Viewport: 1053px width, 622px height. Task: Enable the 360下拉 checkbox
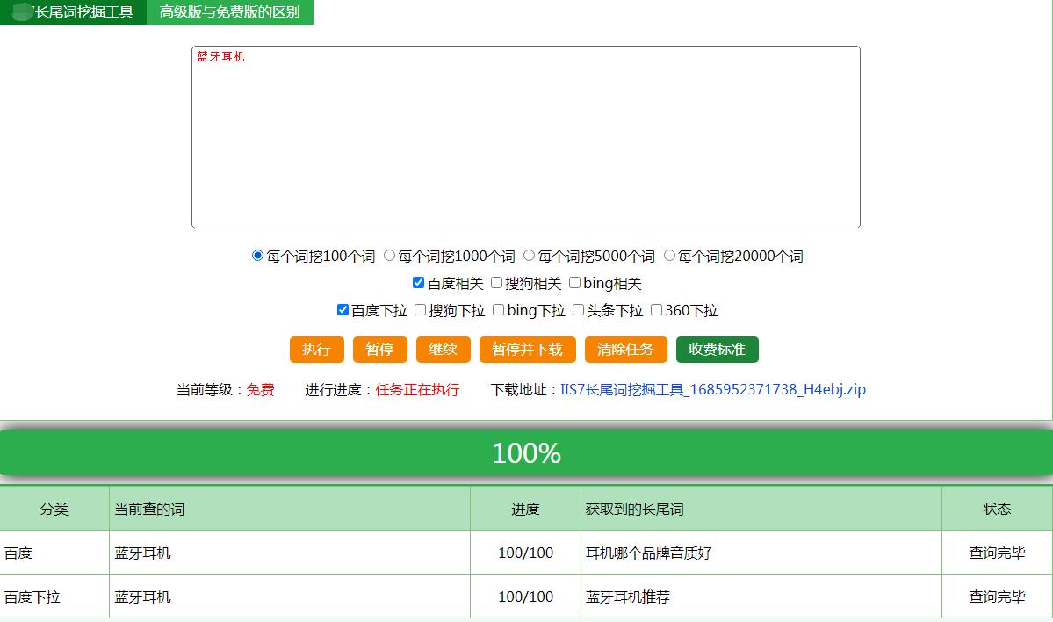click(656, 310)
